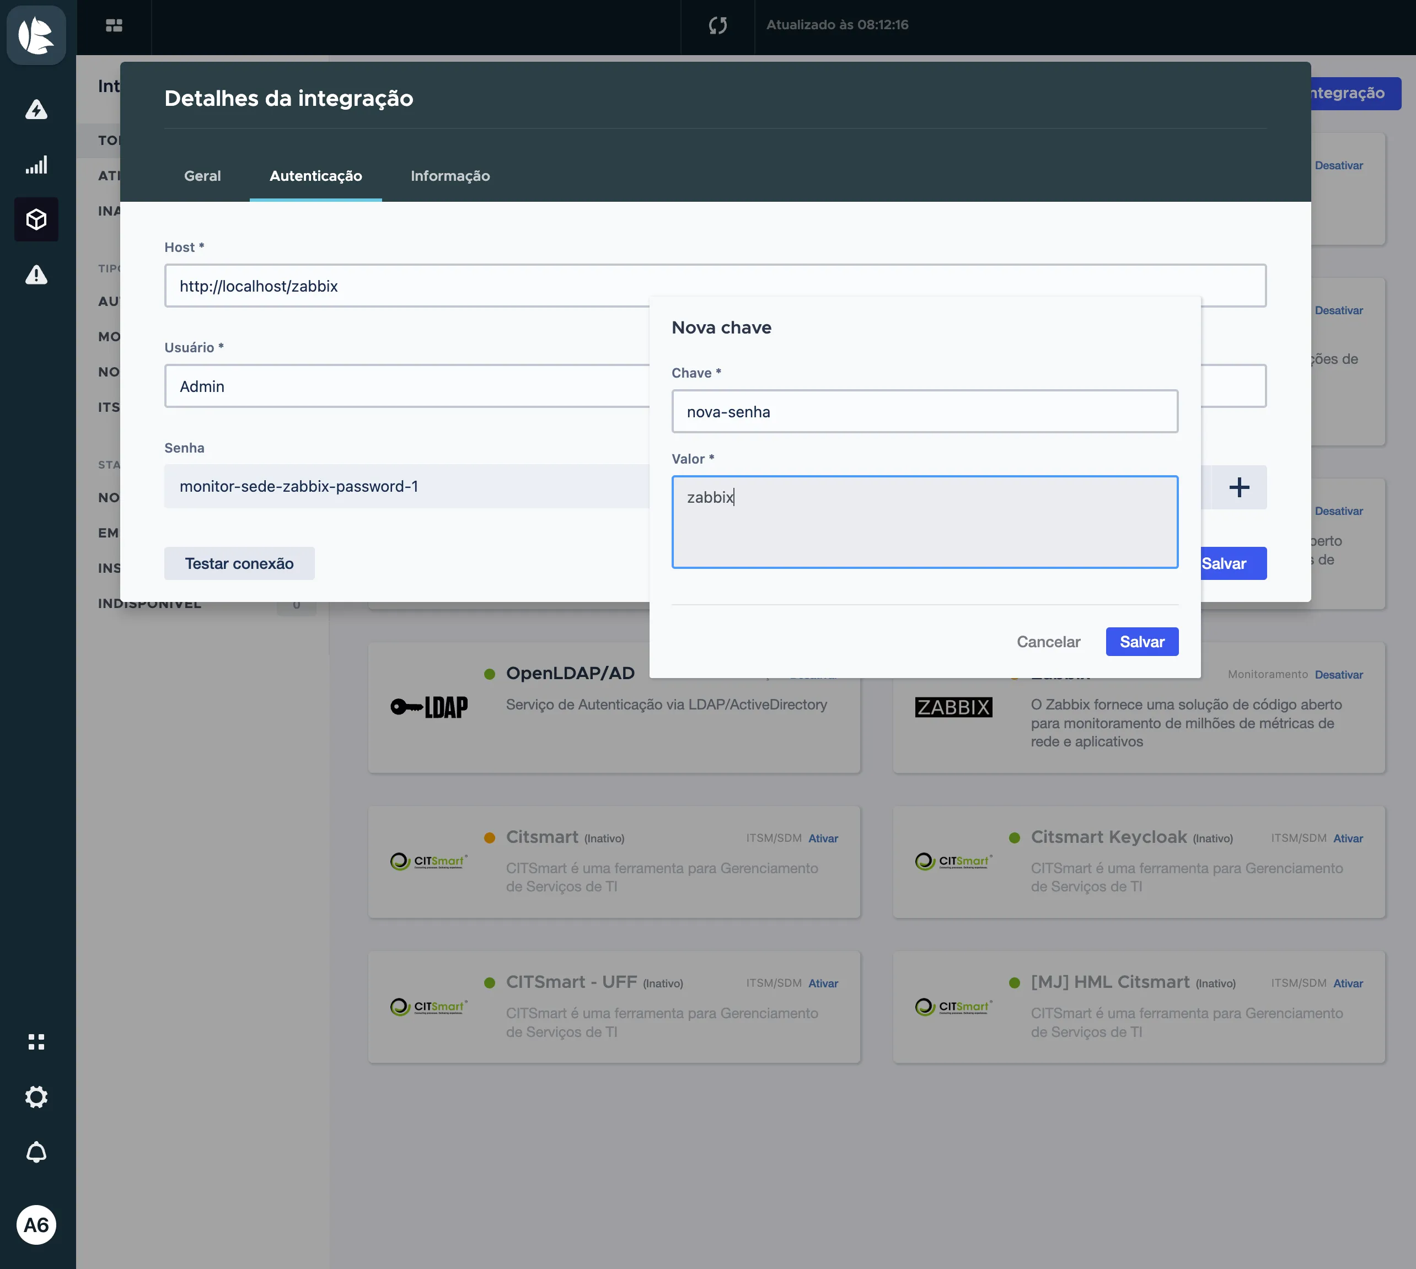Click the Host input field
1416x1269 pixels.
(715, 285)
